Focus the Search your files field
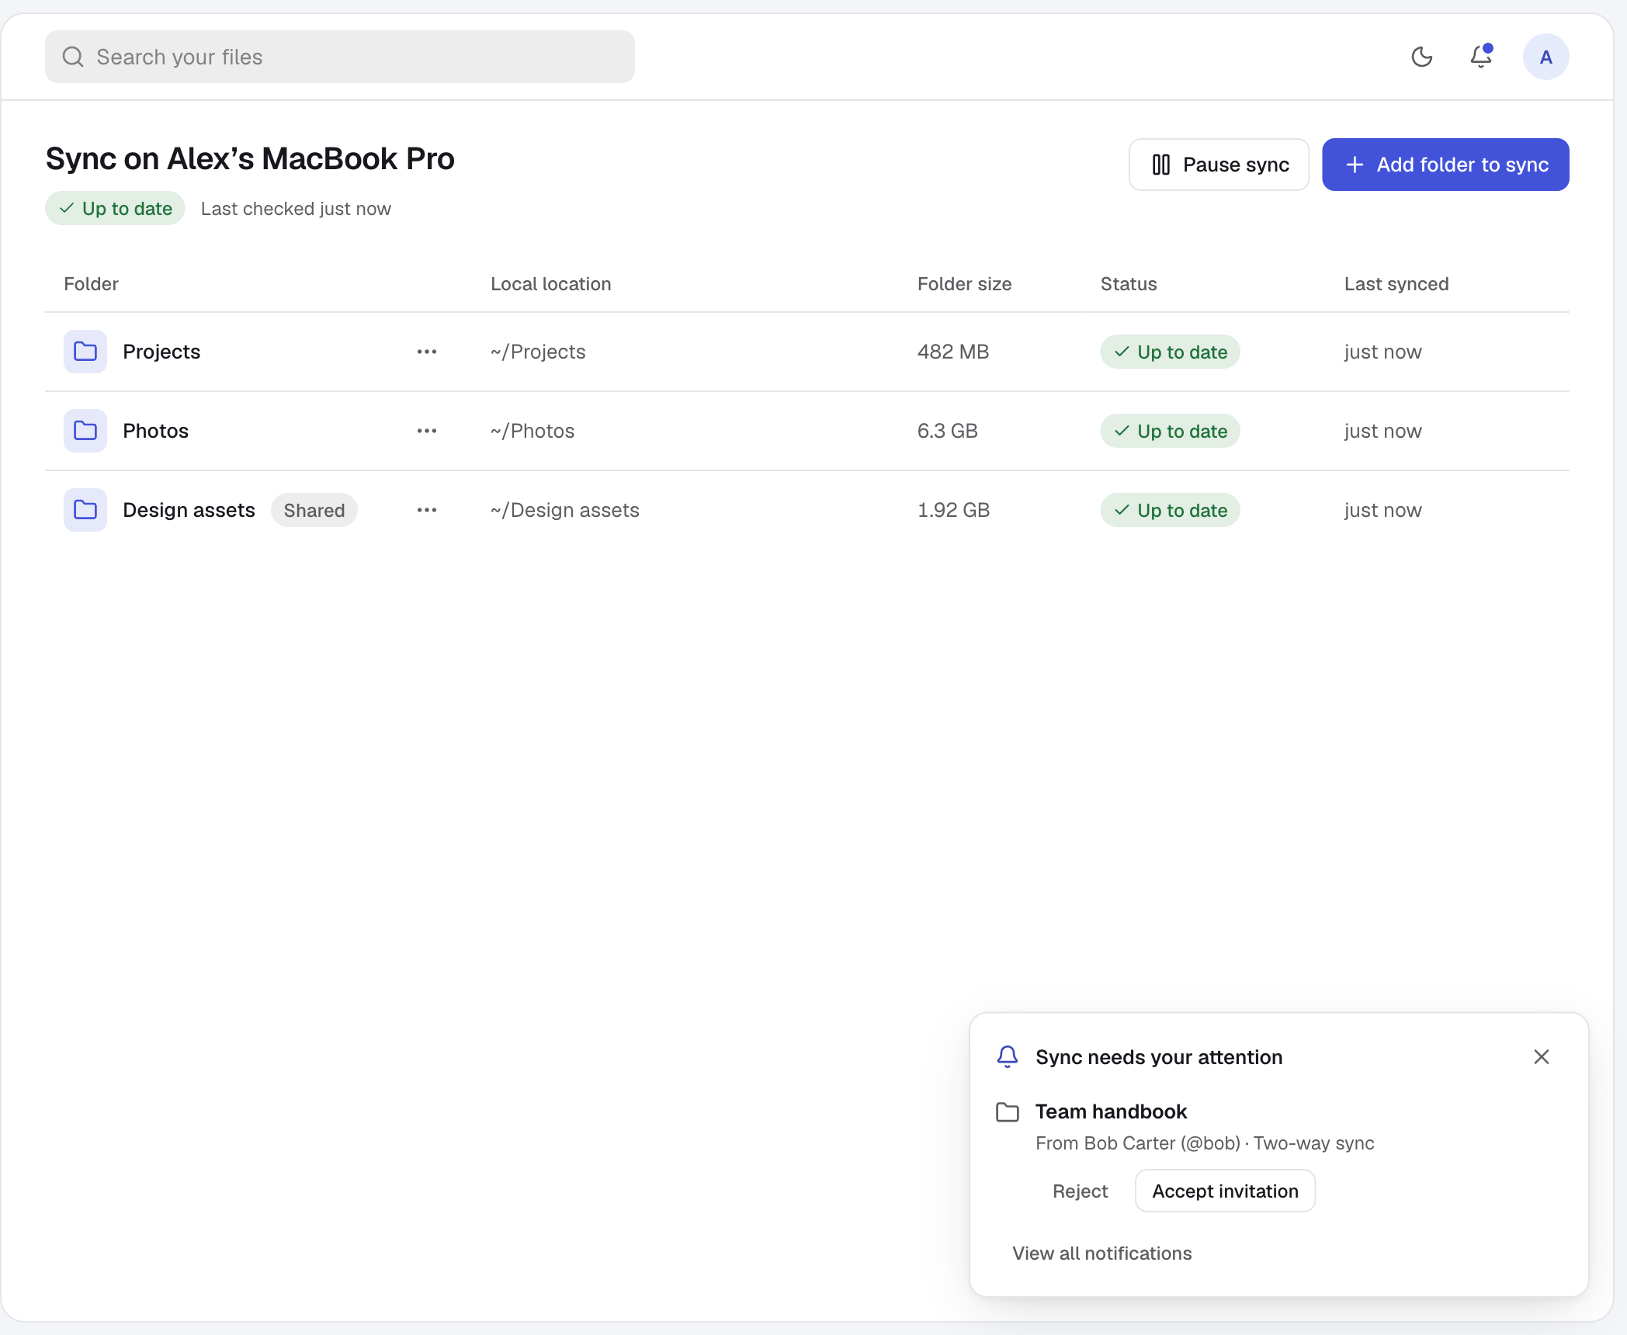This screenshot has height=1335, width=1627. click(340, 57)
